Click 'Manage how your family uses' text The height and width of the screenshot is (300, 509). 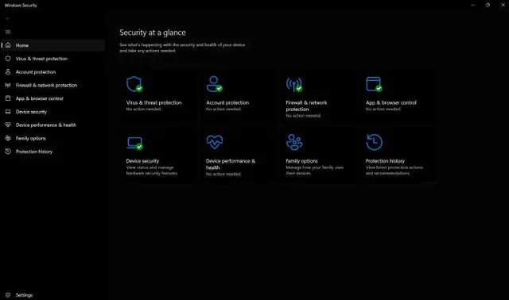(x=315, y=167)
